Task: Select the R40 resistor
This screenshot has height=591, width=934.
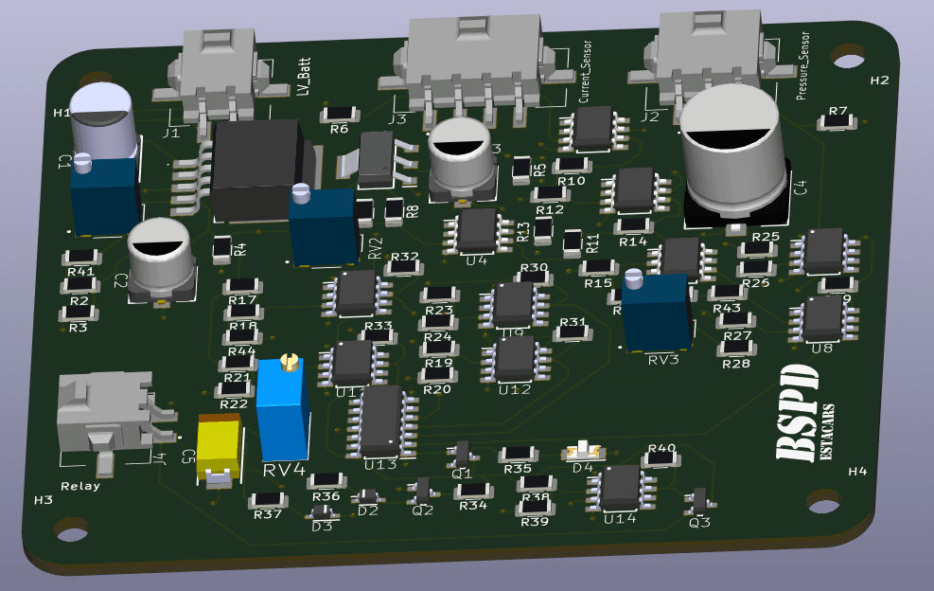Action: pyautogui.click(x=661, y=458)
